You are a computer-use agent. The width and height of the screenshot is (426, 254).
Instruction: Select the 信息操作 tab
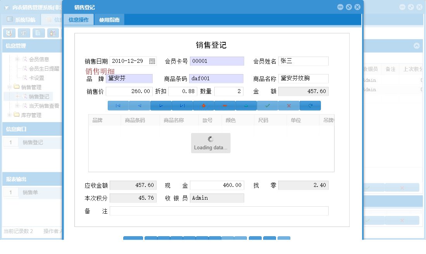[x=79, y=19]
